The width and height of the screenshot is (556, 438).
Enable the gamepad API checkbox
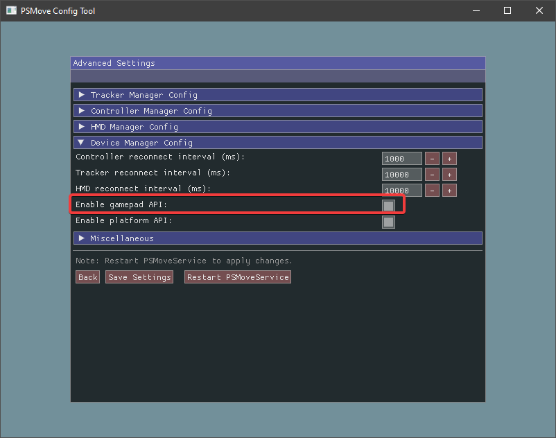point(388,205)
